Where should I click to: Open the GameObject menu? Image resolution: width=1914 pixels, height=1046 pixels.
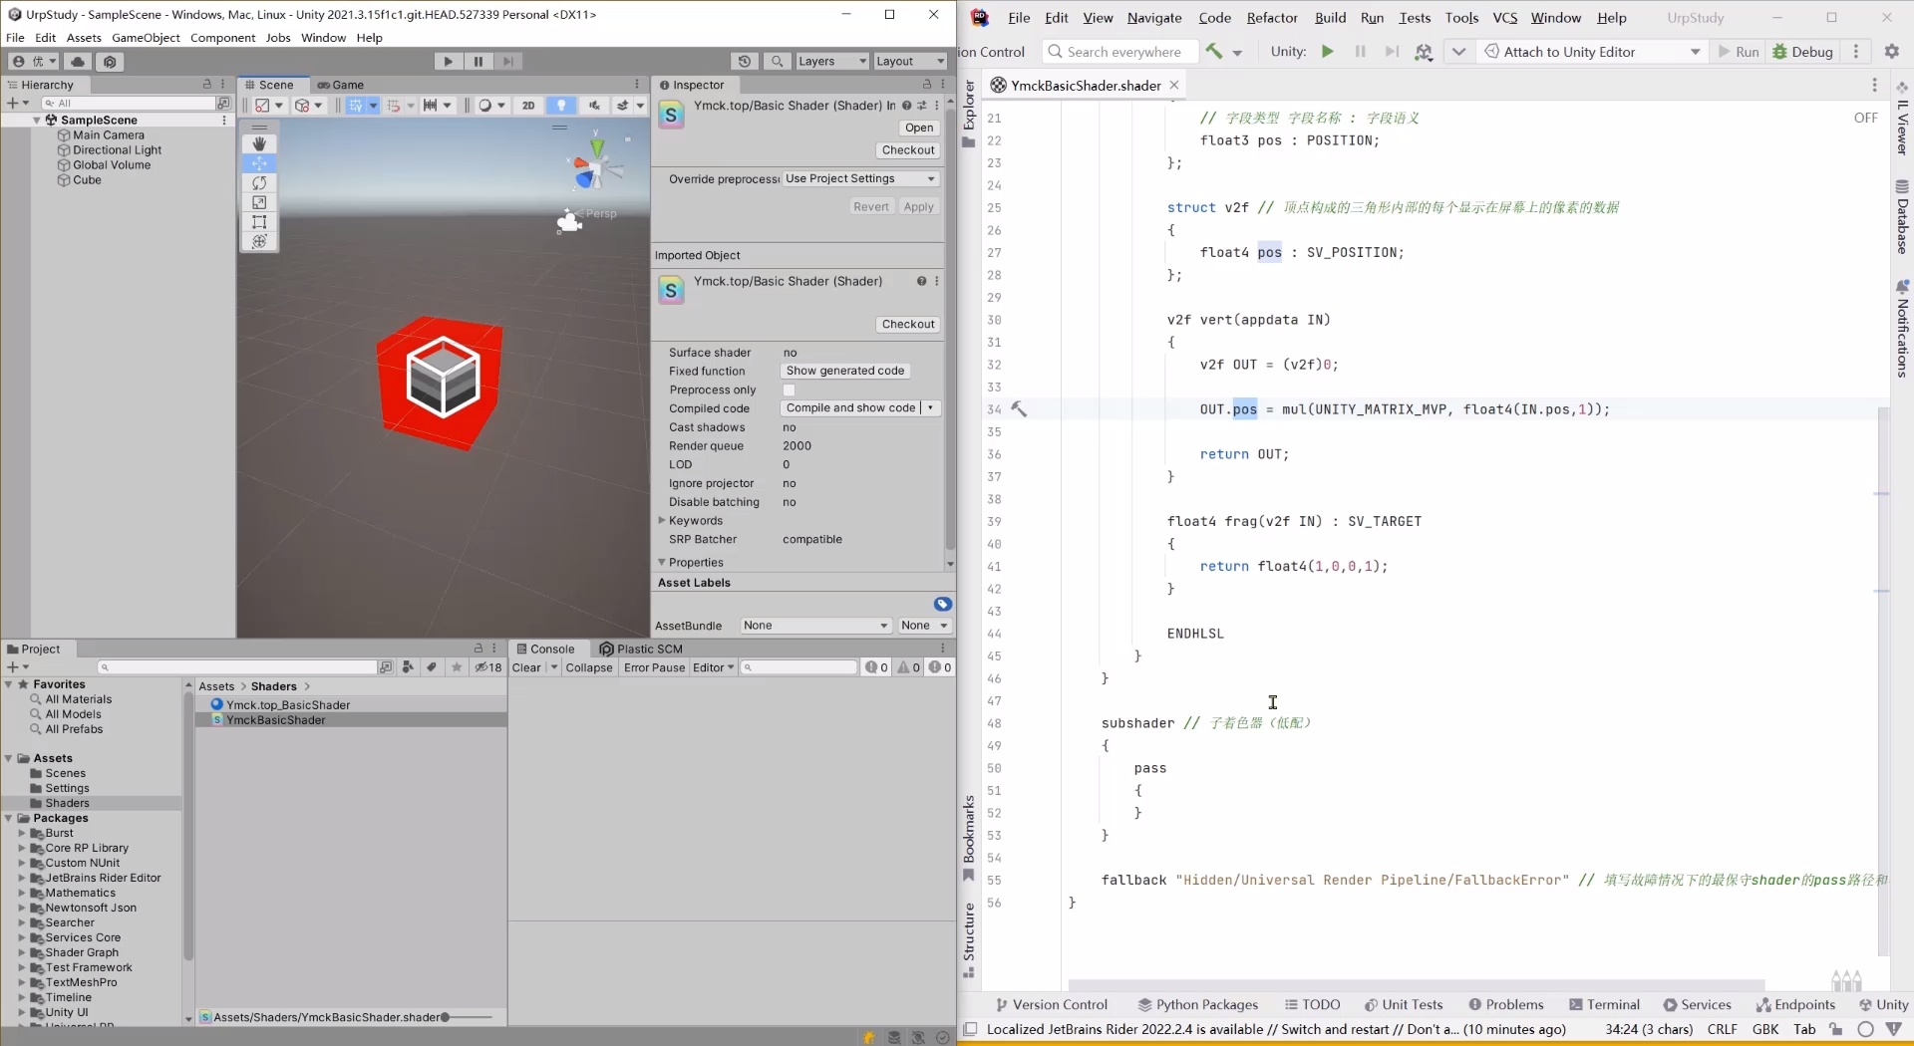click(x=146, y=37)
